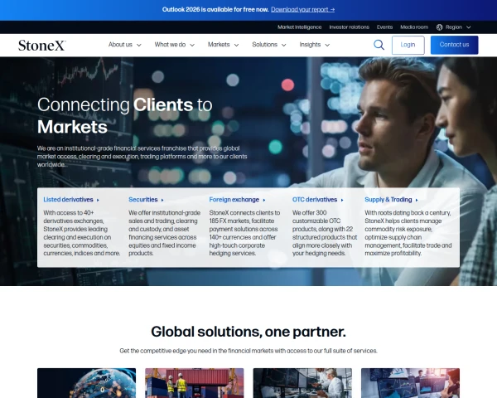The height and width of the screenshot is (398, 497).
Task: Open the shipping containers thumbnail card
Action: coord(195,383)
